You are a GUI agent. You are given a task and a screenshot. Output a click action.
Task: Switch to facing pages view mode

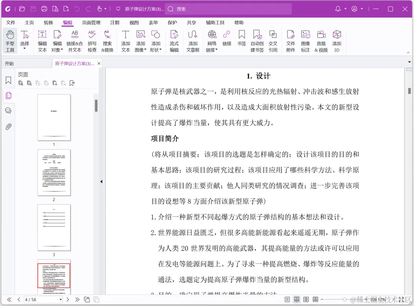coord(306,299)
